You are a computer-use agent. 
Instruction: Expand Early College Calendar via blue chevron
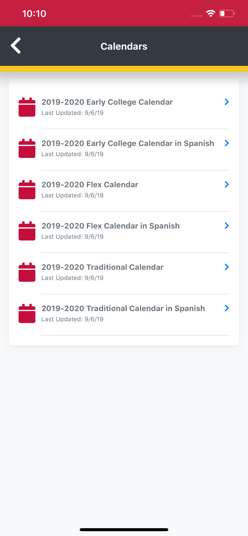227,102
